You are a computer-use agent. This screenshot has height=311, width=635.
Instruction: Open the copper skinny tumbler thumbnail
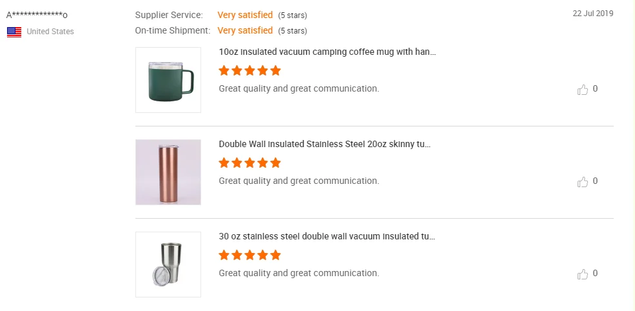pyautogui.click(x=168, y=172)
